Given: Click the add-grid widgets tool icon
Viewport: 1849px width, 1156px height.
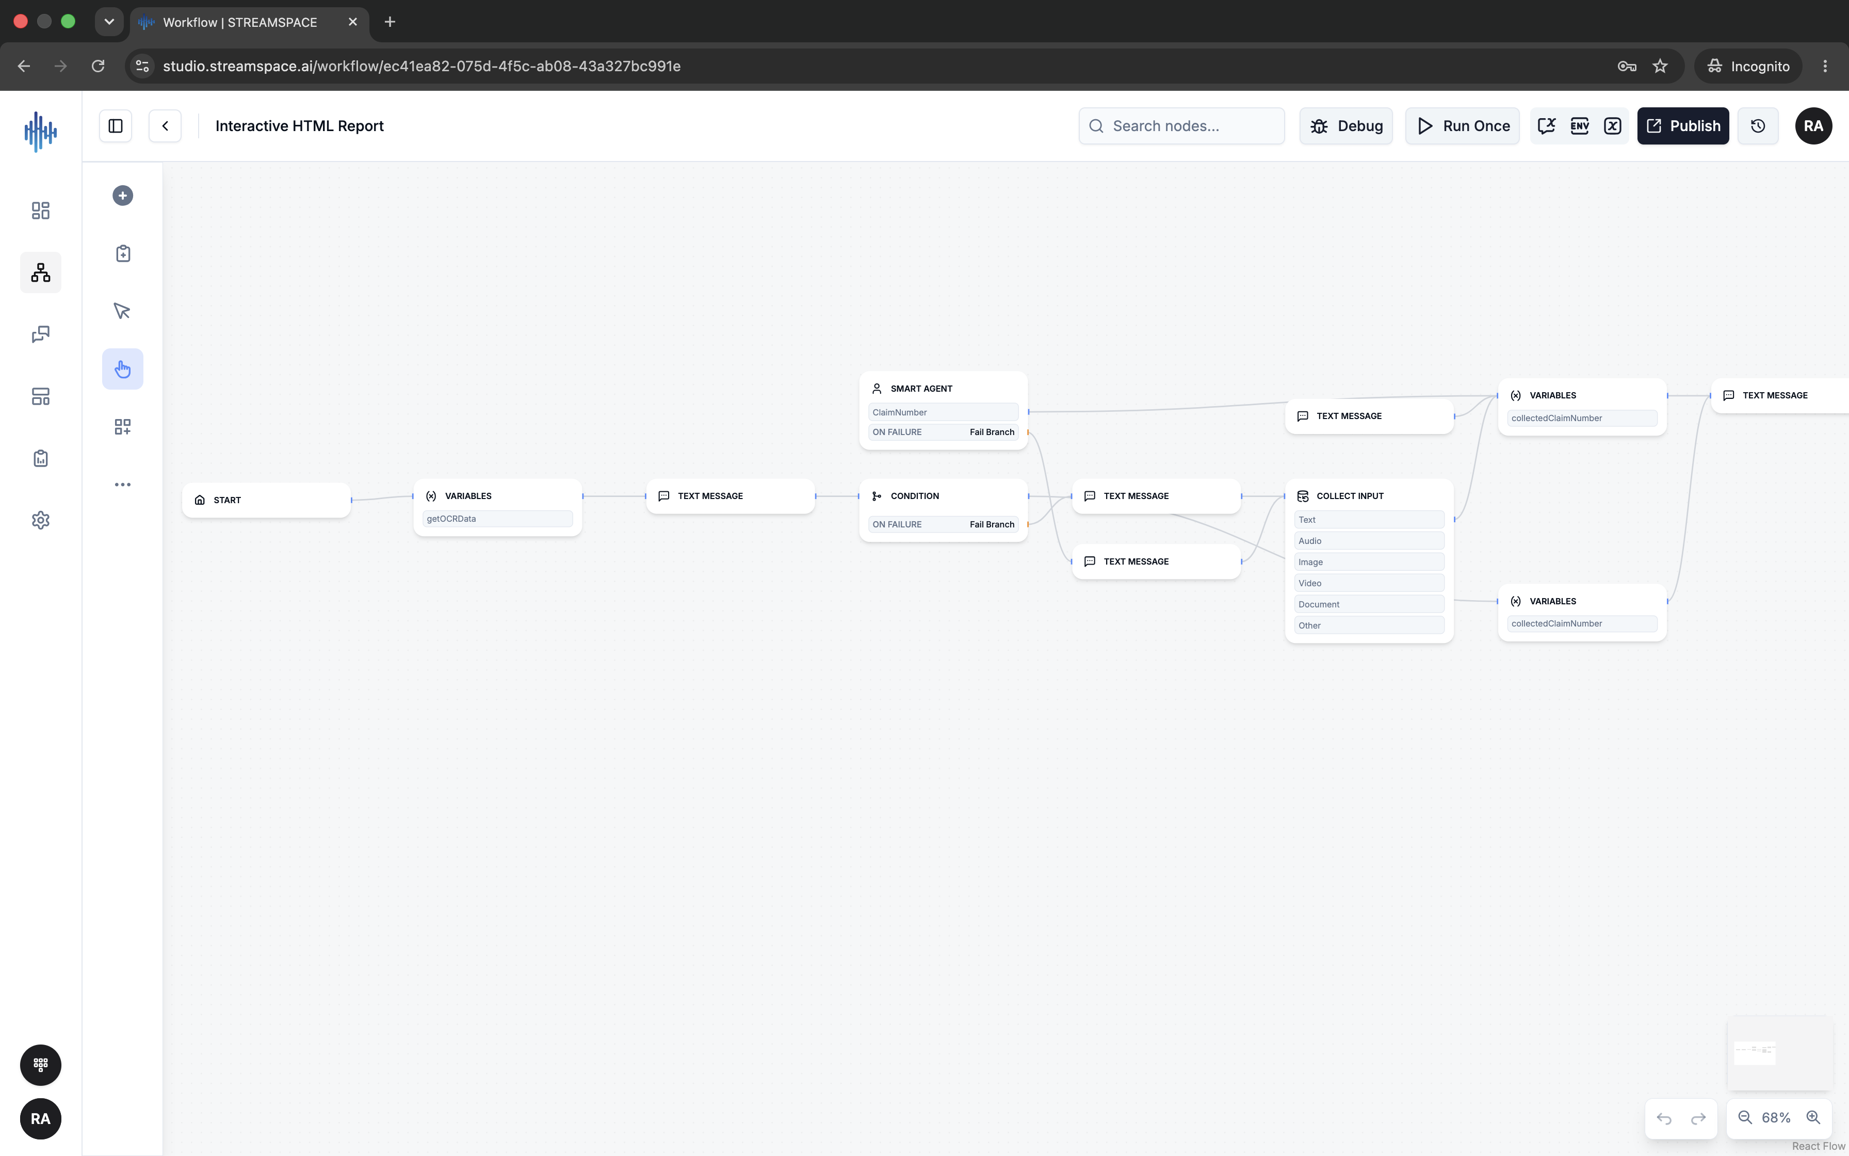Looking at the screenshot, I should 122,427.
